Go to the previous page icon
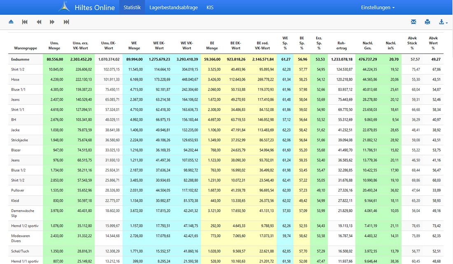This screenshot has height=264, width=453. [39, 22]
